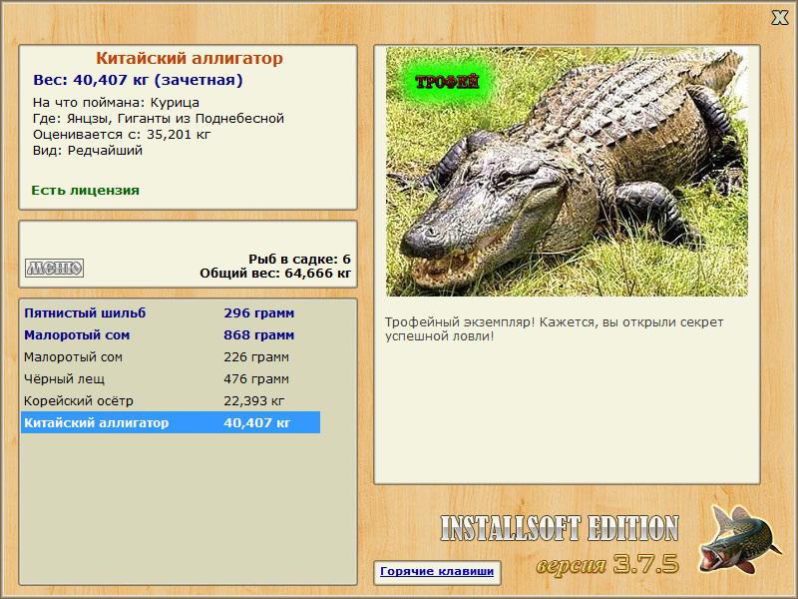Click the Рыб в садке: 6 counter
The height and width of the screenshot is (599, 798).
300,259
